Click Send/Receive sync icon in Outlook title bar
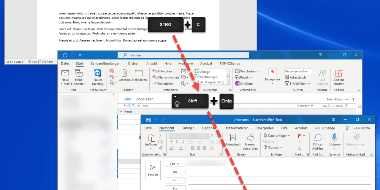 pos(65,55)
